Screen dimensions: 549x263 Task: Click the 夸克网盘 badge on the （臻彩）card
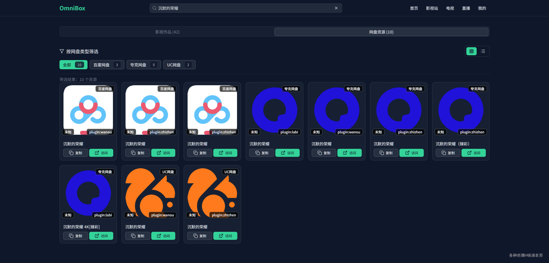478,89
